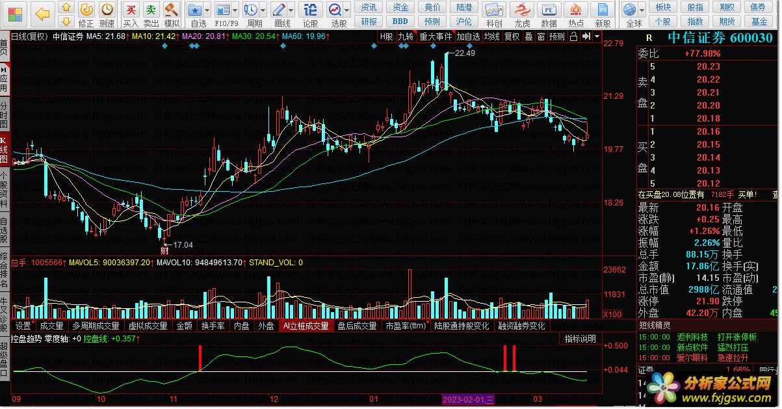Toggle 加自选 add to watchlist
This screenshot has height=409, width=782.
pos(468,36)
